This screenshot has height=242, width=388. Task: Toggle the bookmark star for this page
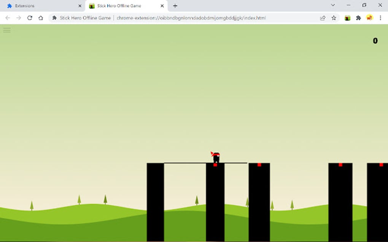tap(334, 18)
